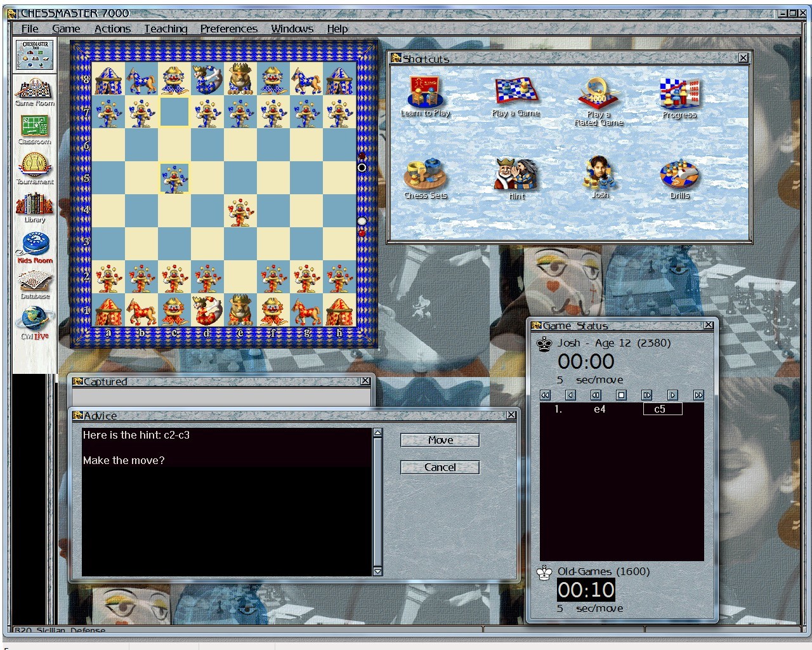Close the Captured window

point(365,381)
